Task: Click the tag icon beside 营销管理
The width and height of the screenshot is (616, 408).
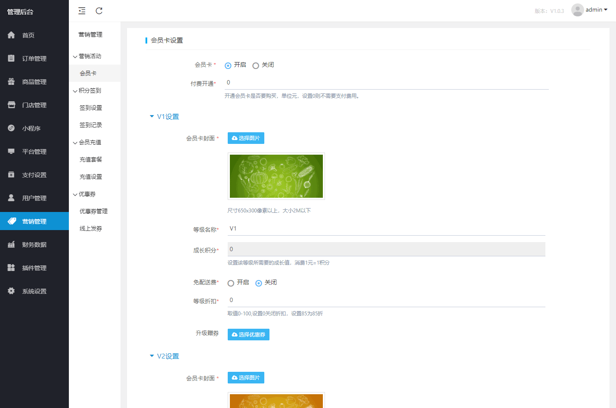Action: coord(12,221)
